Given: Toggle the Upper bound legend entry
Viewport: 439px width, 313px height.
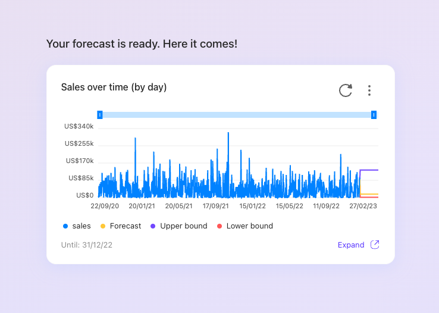Looking at the screenshot, I should (x=183, y=226).
